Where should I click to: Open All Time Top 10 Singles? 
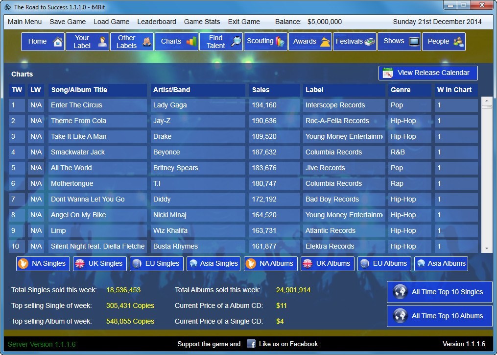[440, 292]
